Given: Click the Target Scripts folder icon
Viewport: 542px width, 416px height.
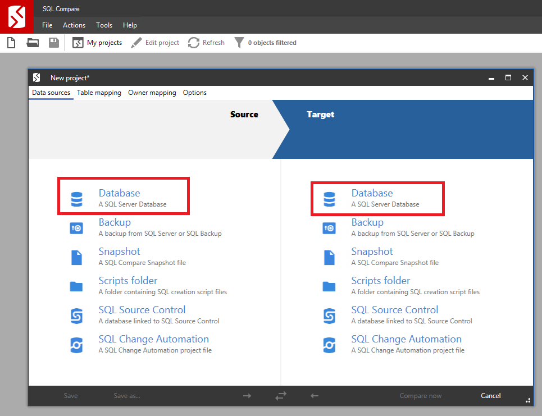Looking at the screenshot, I should [329, 286].
